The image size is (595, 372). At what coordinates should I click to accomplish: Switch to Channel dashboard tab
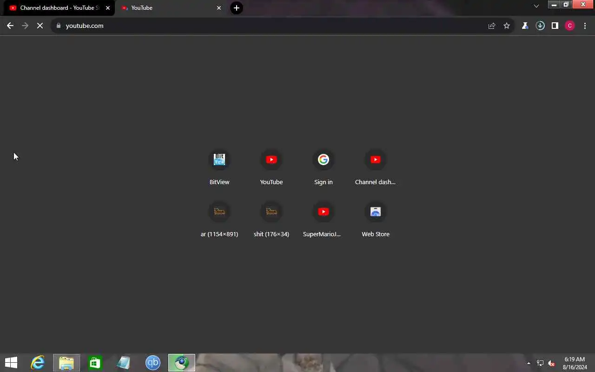coord(59,8)
